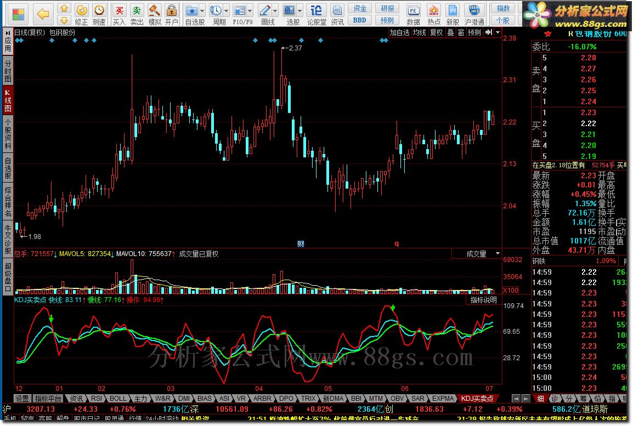Click the 个股 individual stock button
The width and height of the screenshot is (633, 426).
pos(503,20)
